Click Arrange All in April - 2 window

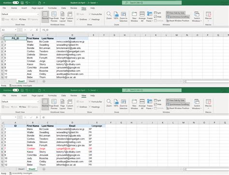142,16
